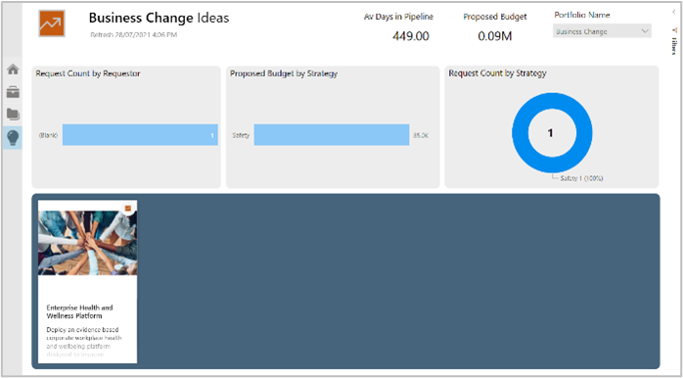Click the Proposed Budget value 0.09M
683x378 pixels.
494,36
